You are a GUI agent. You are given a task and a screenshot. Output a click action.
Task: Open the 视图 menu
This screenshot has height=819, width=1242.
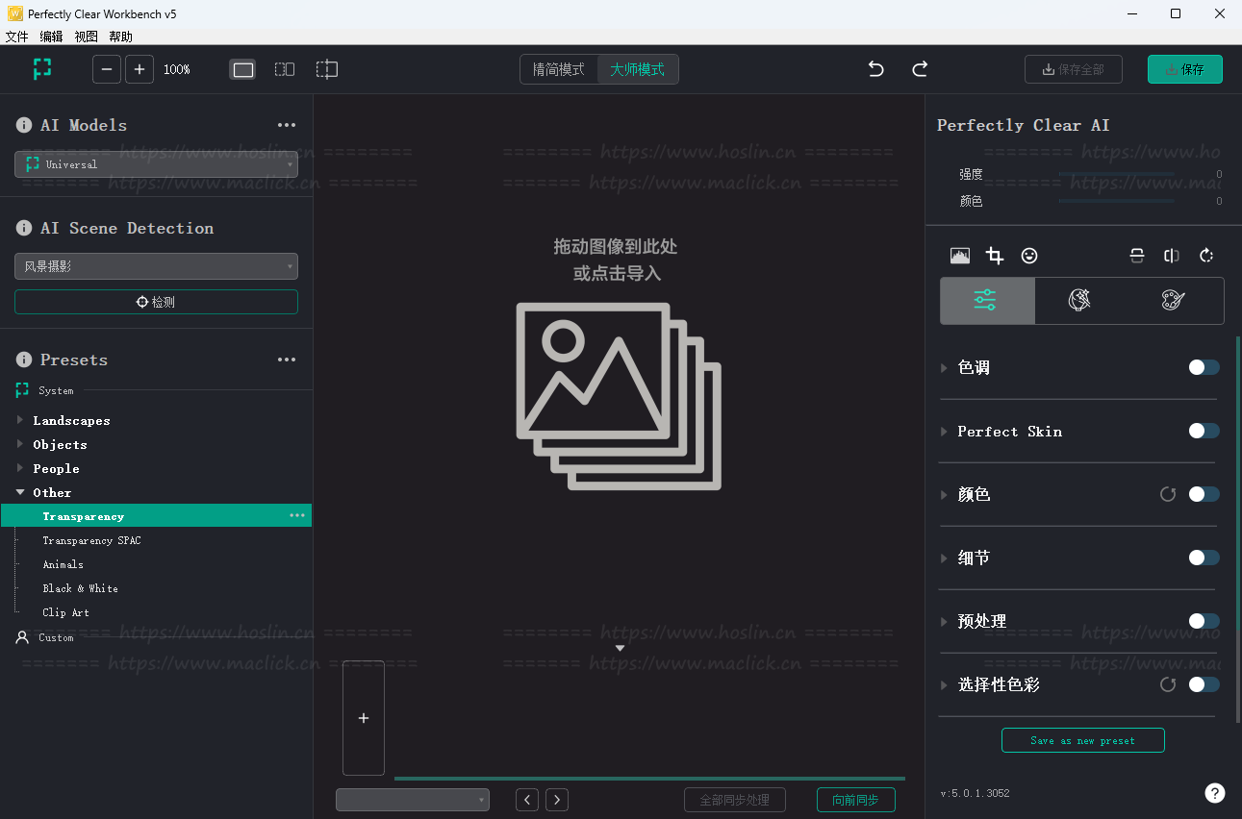click(87, 37)
